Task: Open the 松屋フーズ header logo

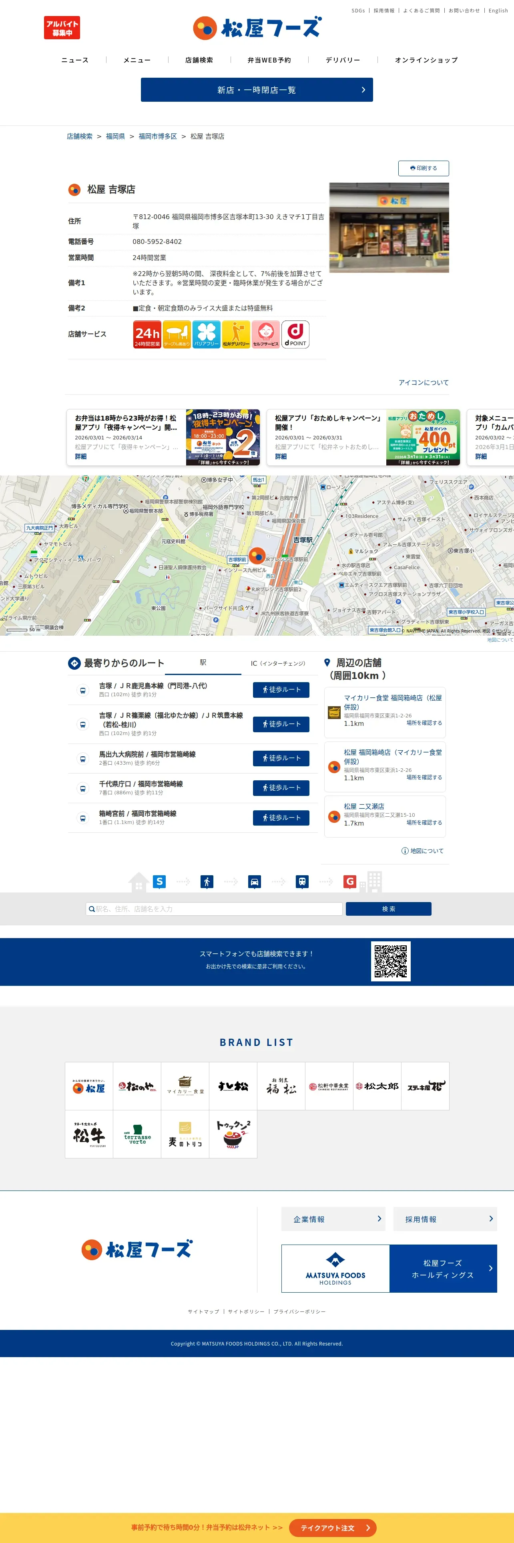Action: 257,28
